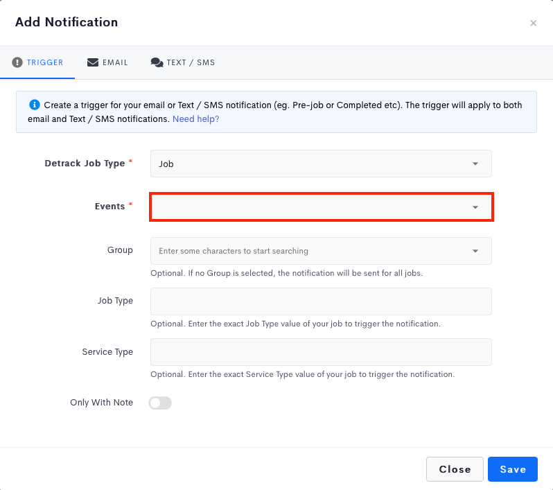
Task: Switch to the EMAIL tab
Action: coord(107,62)
